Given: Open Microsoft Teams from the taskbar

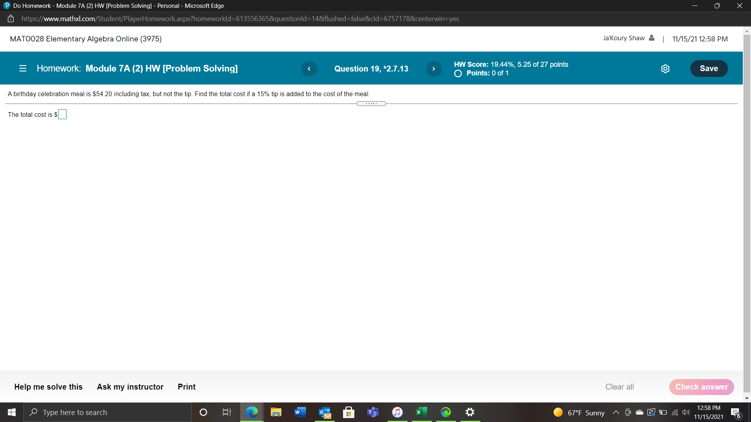Looking at the screenshot, I should pos(373,412).
